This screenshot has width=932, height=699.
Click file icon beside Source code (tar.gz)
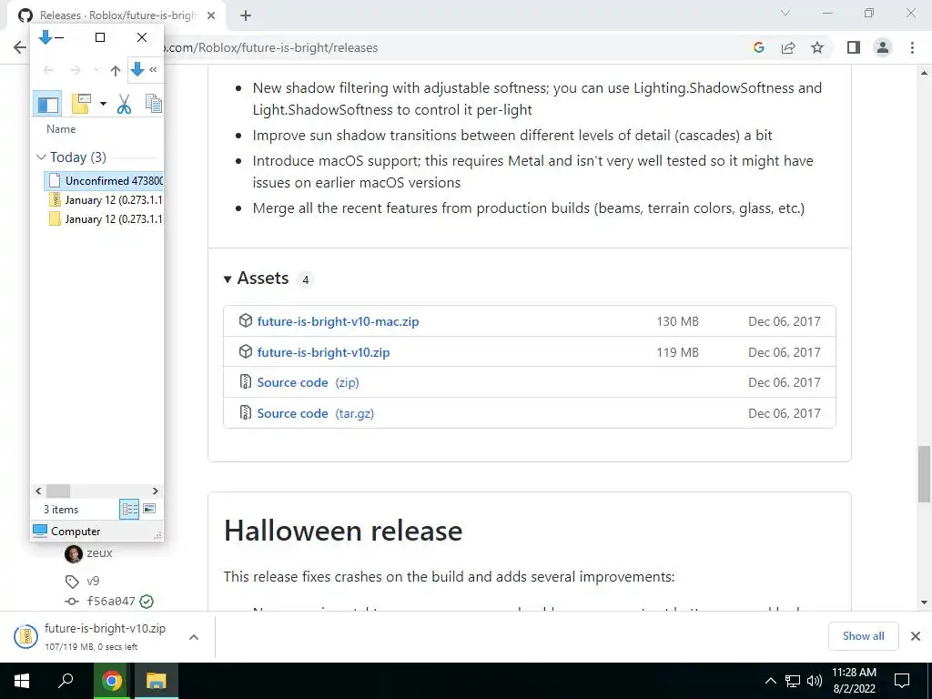tap(246, 412)
